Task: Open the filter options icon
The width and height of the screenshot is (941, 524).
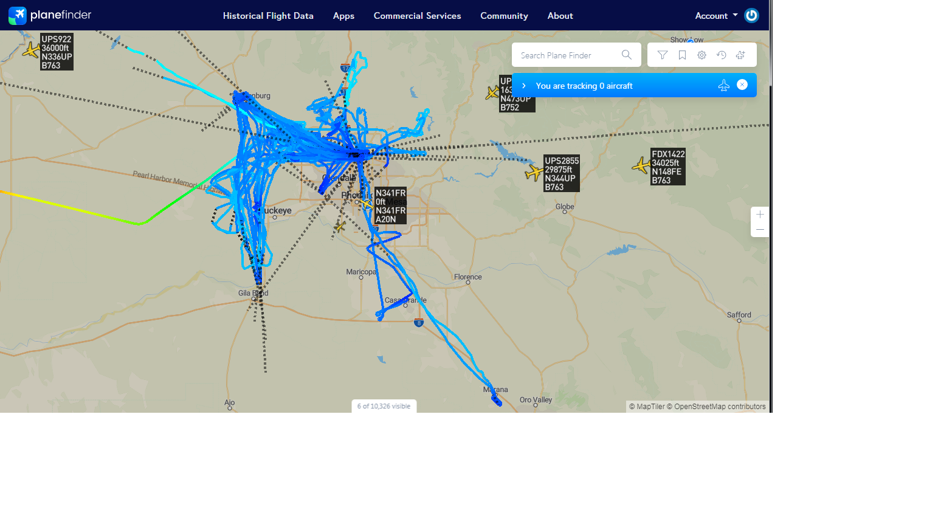Action: 663,55
